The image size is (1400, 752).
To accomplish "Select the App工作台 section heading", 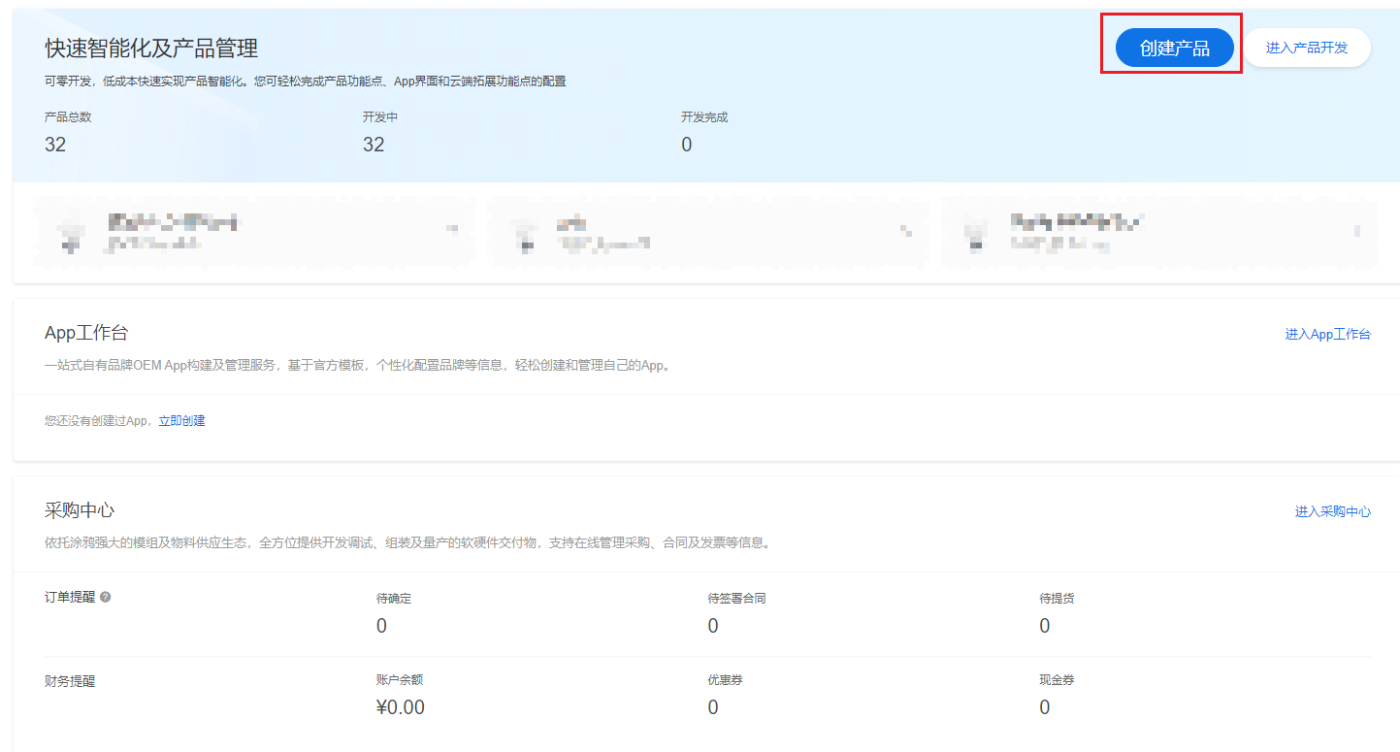I will 86,333.
